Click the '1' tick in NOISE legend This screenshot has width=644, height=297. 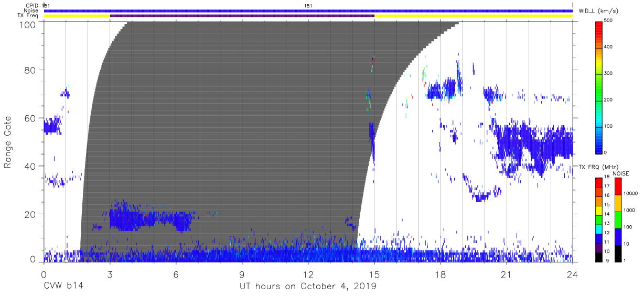click(625, 261)
